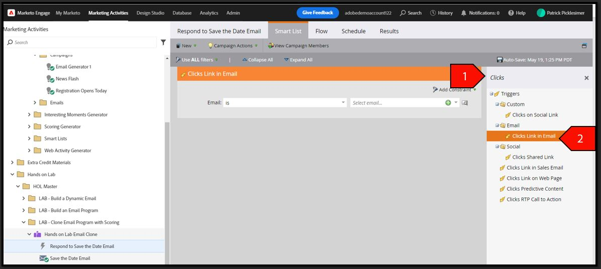Click Collapse All filters

coord(257,60)
